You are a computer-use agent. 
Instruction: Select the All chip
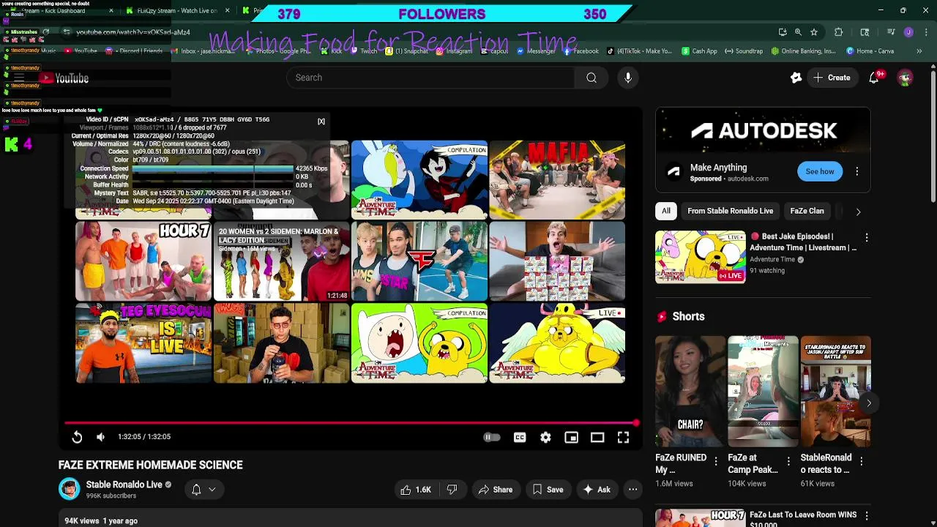point(666,211)
